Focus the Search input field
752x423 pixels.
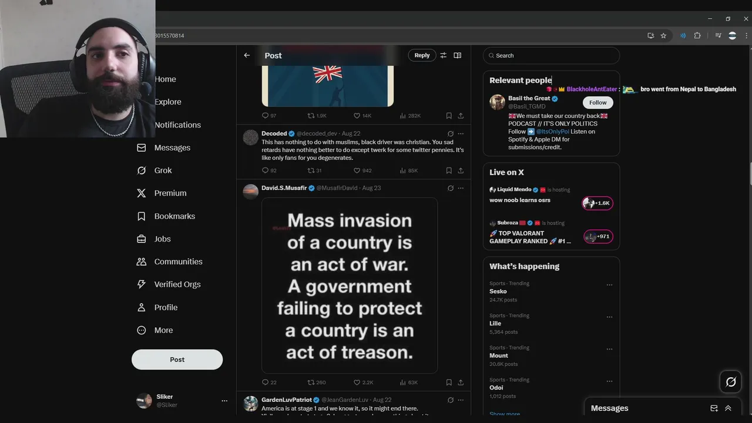[x=551, y=55]
